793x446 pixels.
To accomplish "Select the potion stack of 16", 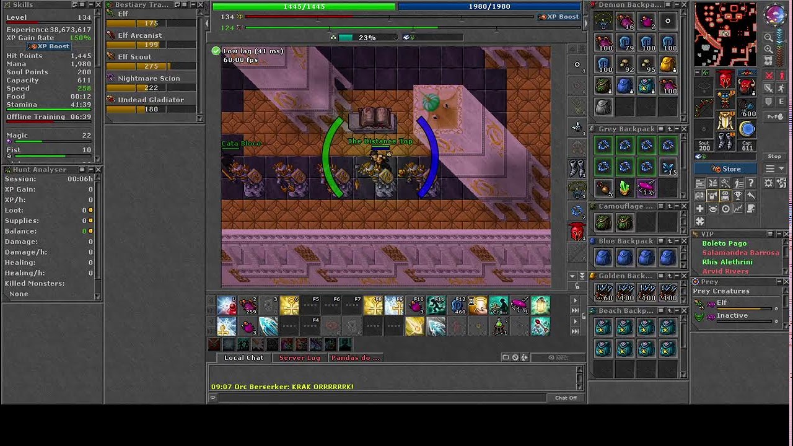I will (624, 22).
